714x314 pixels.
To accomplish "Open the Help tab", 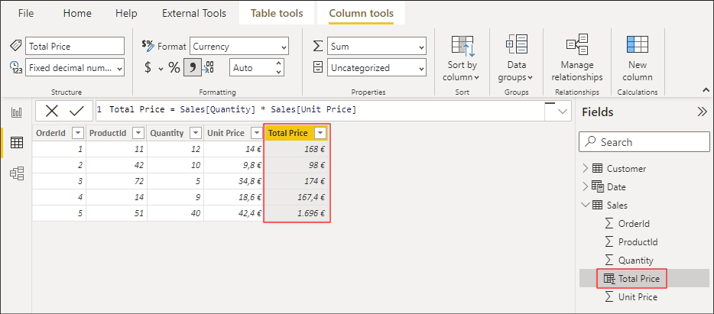I will pyautogui.click(x=126, y=13).
